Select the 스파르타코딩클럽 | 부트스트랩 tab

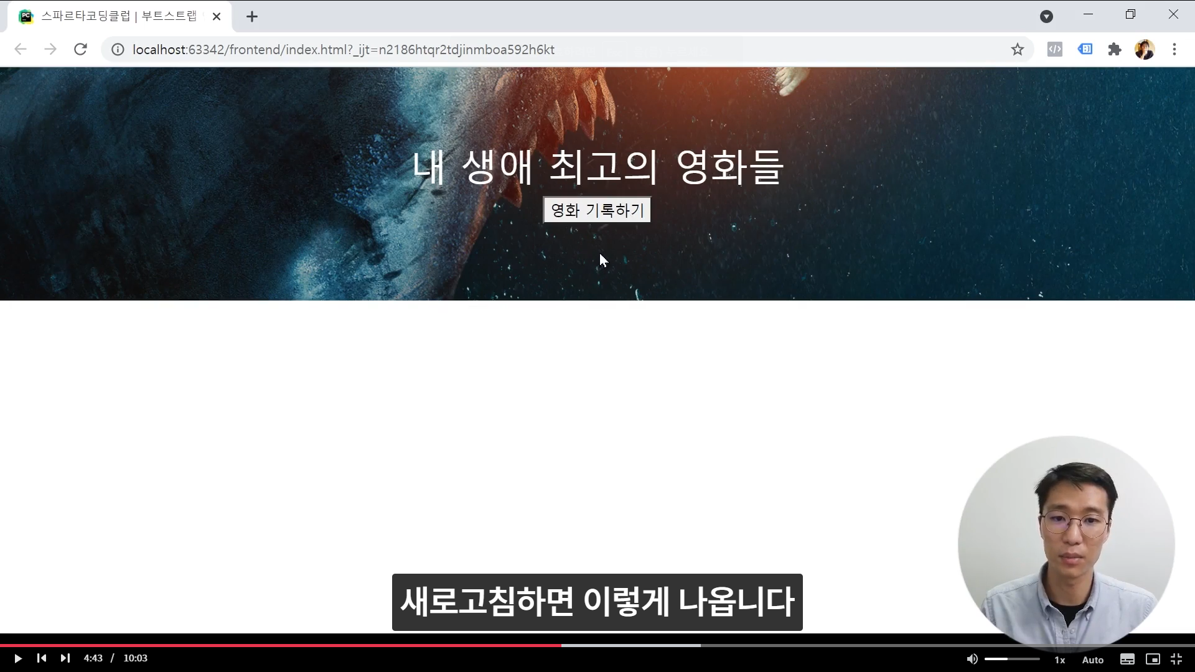(119, 17)
